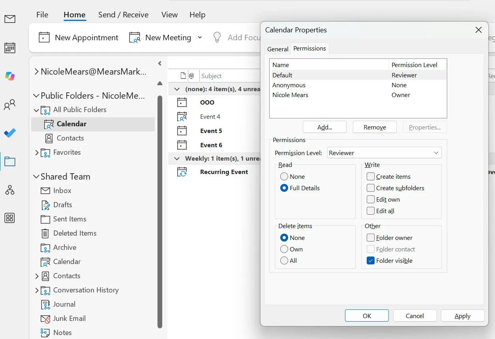Open the Org Explorer icon in sidebar
This screenshot has width=495, height=339.
[x=10, y=190]
